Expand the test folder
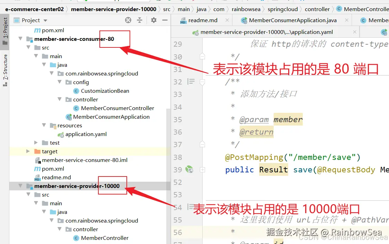Screen dimensions: 389x244 36,142
